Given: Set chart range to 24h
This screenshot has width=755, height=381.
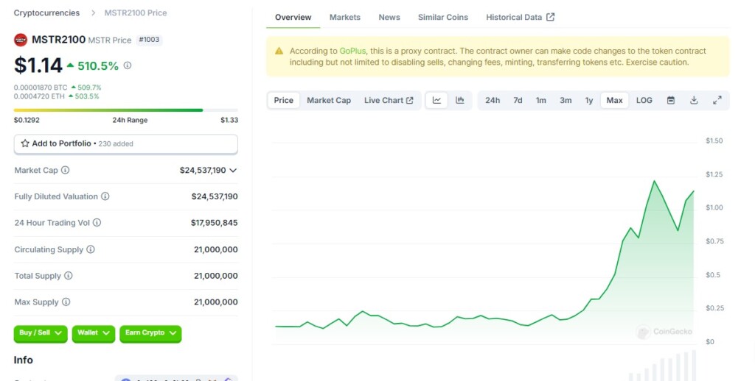Looking at the screenshot, I should coord(492,101).
